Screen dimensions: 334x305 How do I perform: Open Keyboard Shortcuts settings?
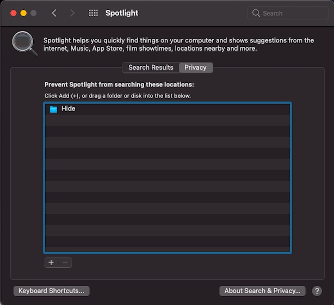[51, 291]
